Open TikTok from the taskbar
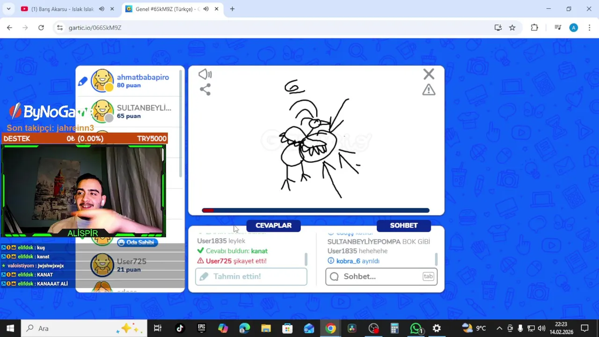The image size is (599, 337). coord(180,328)
